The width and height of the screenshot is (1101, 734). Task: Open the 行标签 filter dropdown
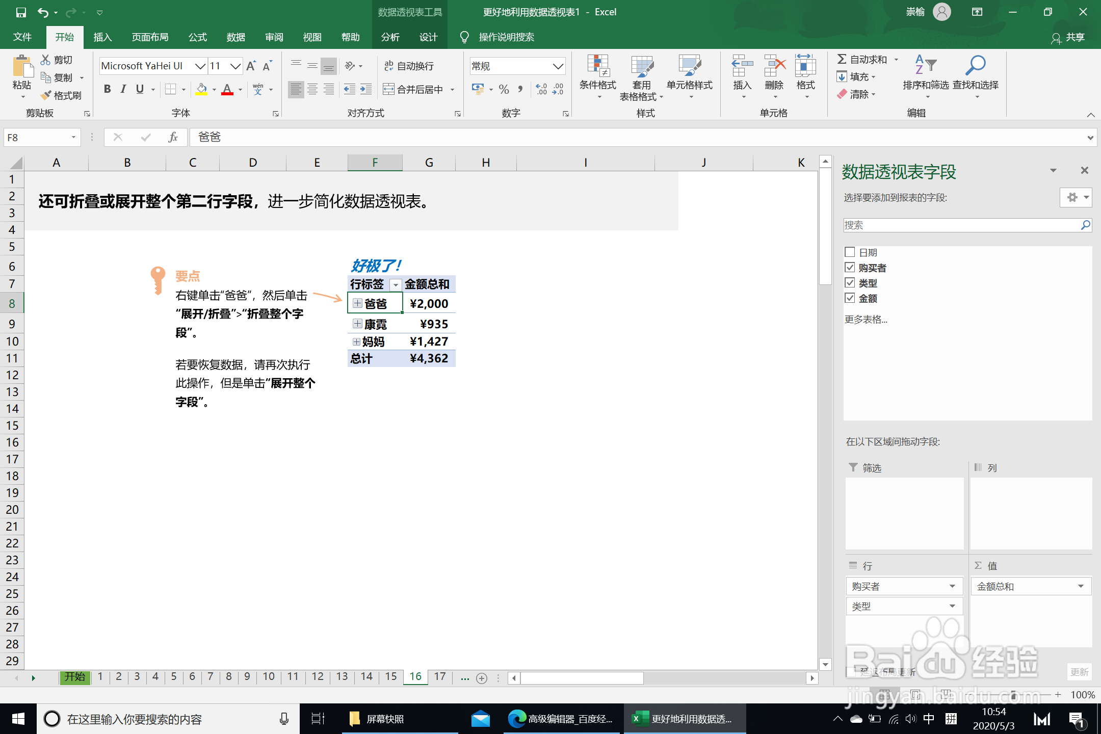pos(395,285)
